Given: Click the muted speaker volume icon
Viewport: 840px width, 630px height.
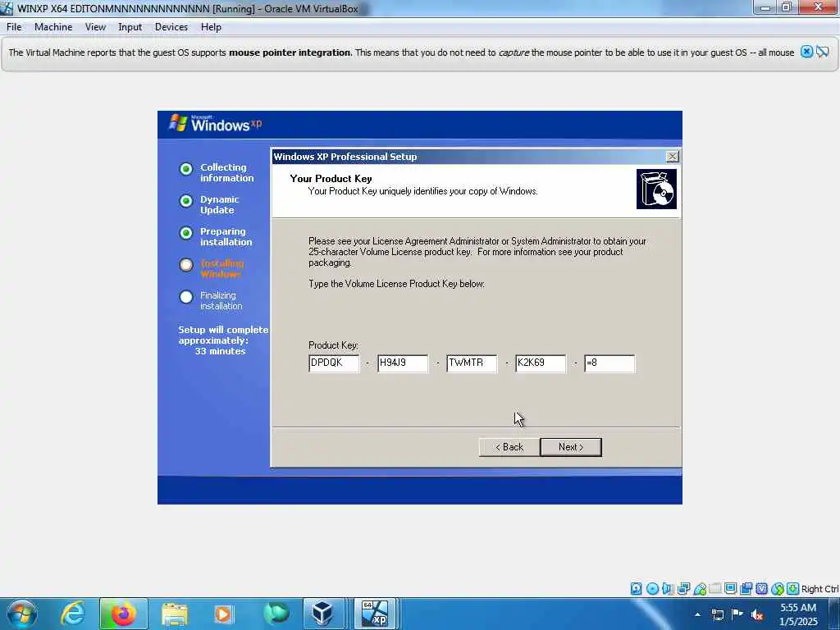Looking at the screenshot, I should point(757,614).
